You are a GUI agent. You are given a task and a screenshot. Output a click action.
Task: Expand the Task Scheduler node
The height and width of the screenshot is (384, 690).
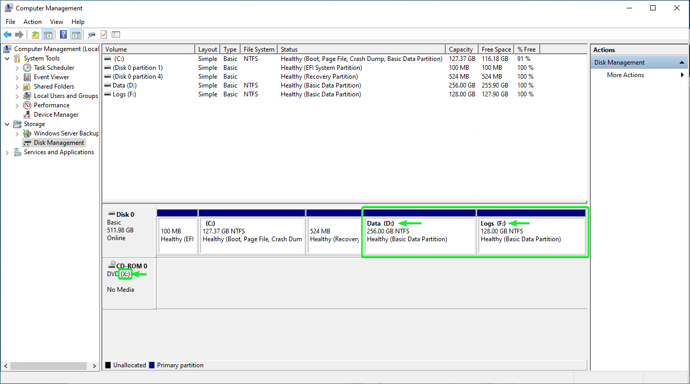coord(17,68)
